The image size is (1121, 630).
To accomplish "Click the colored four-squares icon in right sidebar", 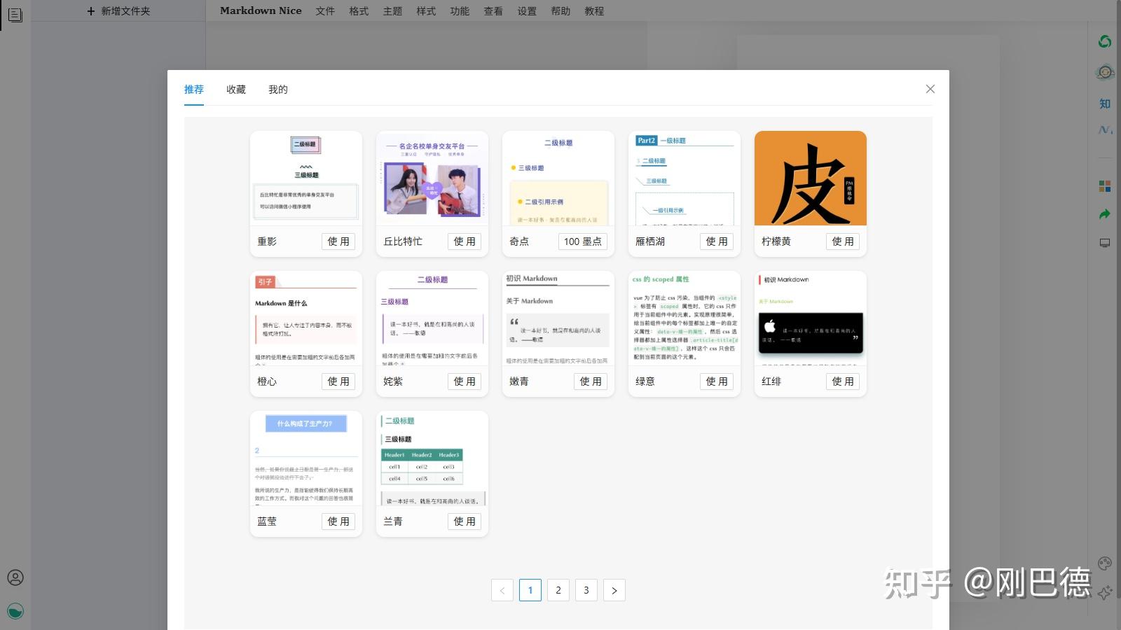I will 1105,185.
